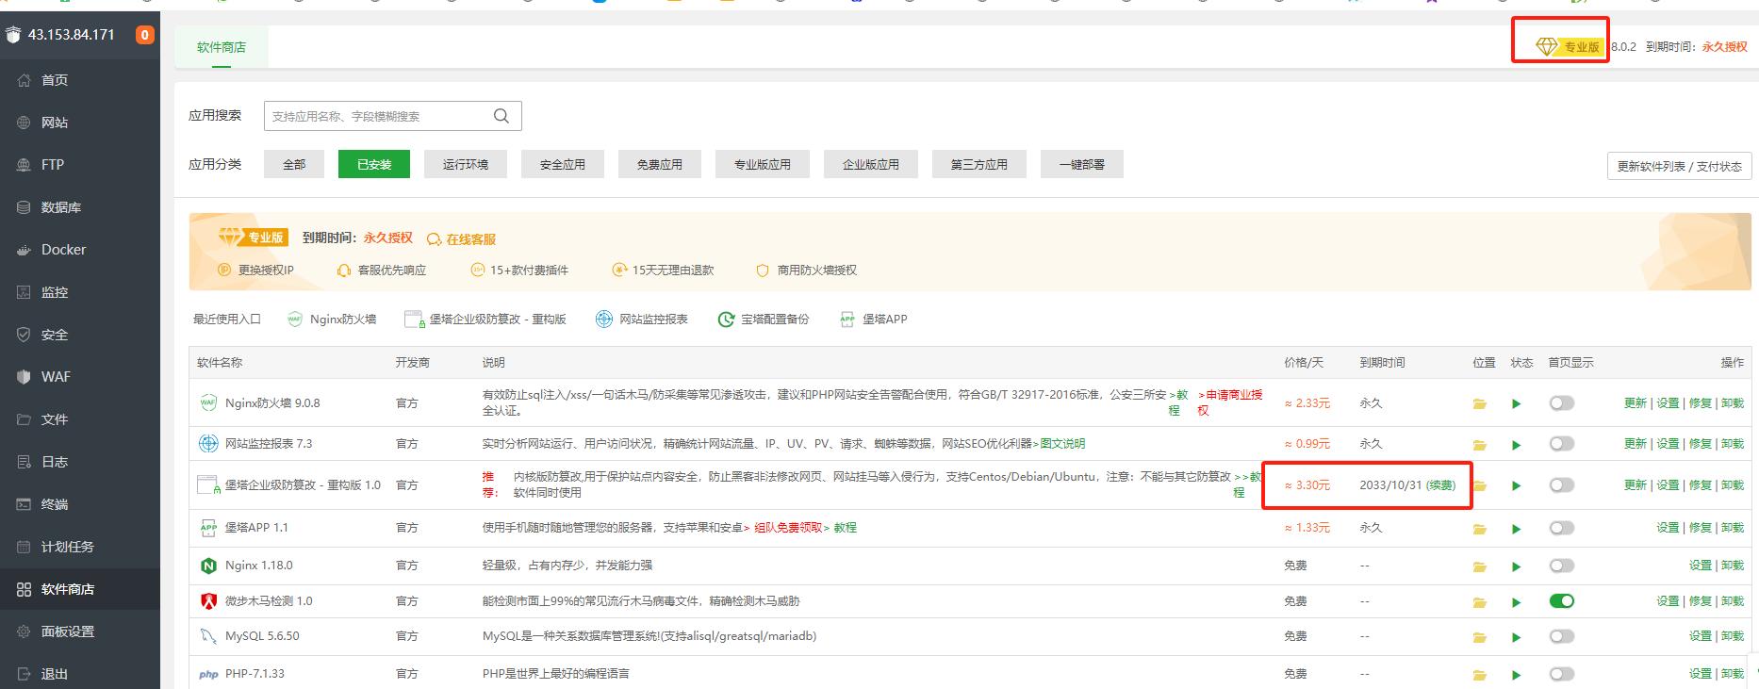The width and height of the screenshot is (1759, 689).
Task: Click 续费 renewal link for 堡塔企业级防篡改
Action: [x=1440, y=485]
